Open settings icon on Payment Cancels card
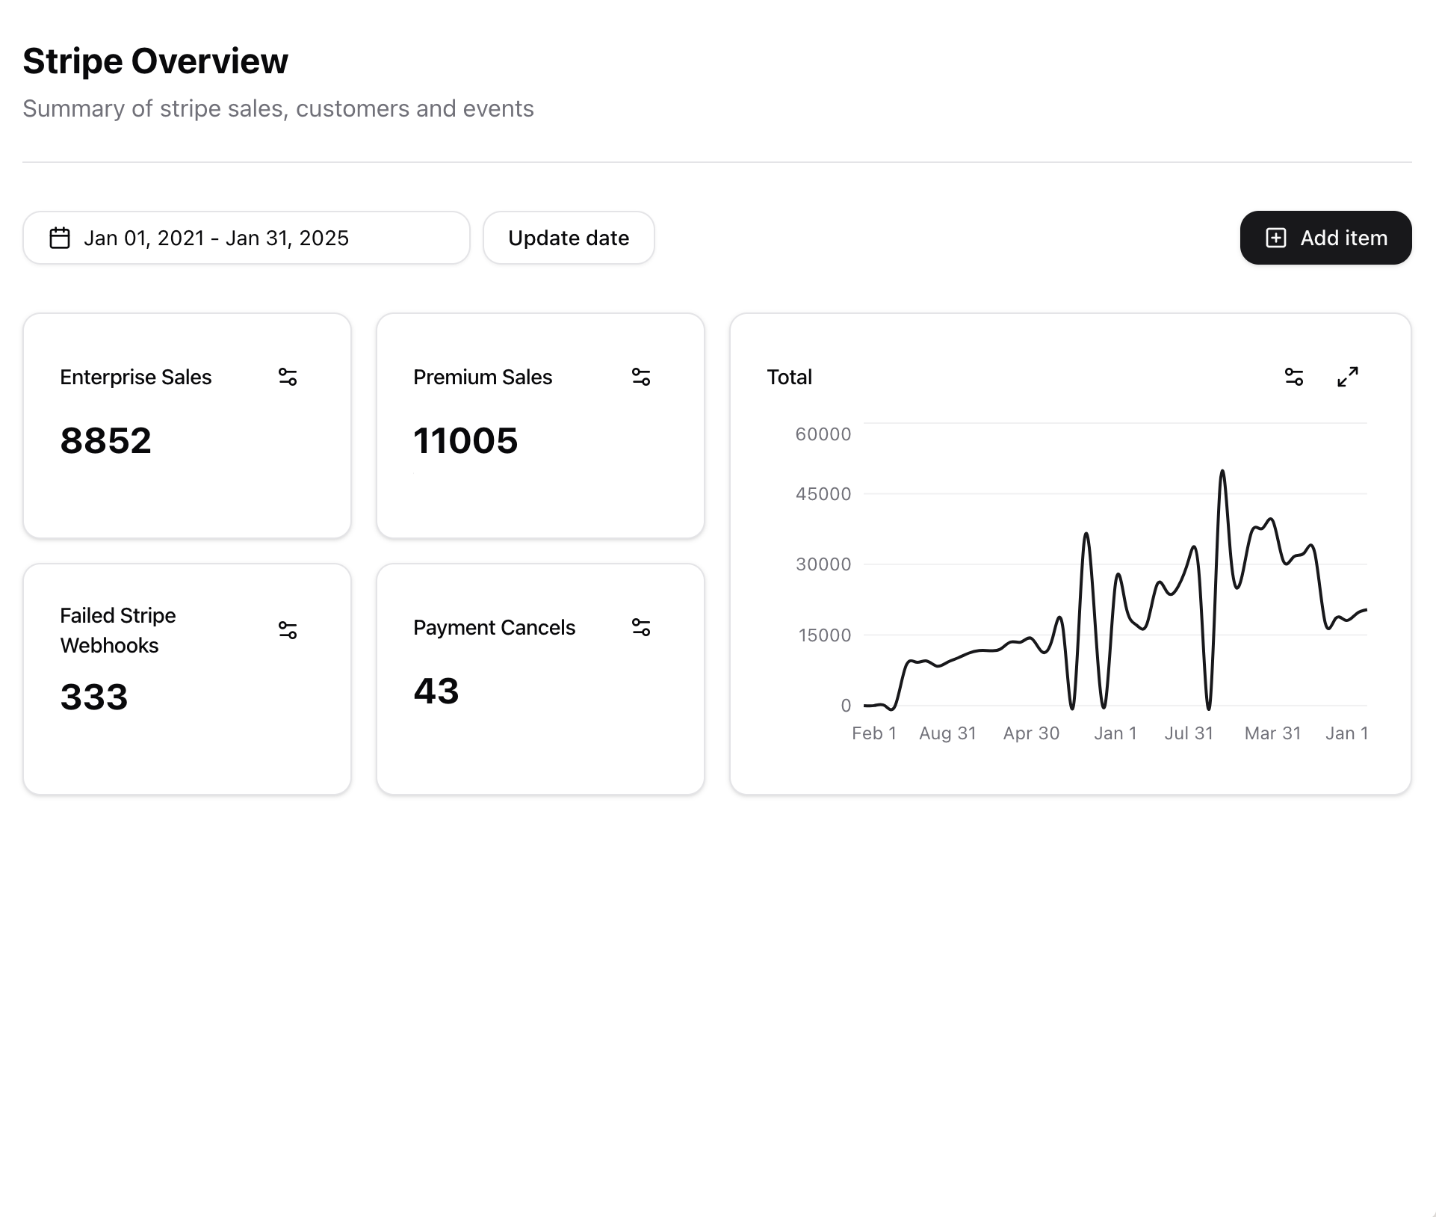Viewport: 1436px width, 1217px height. (x=641, y=627)
